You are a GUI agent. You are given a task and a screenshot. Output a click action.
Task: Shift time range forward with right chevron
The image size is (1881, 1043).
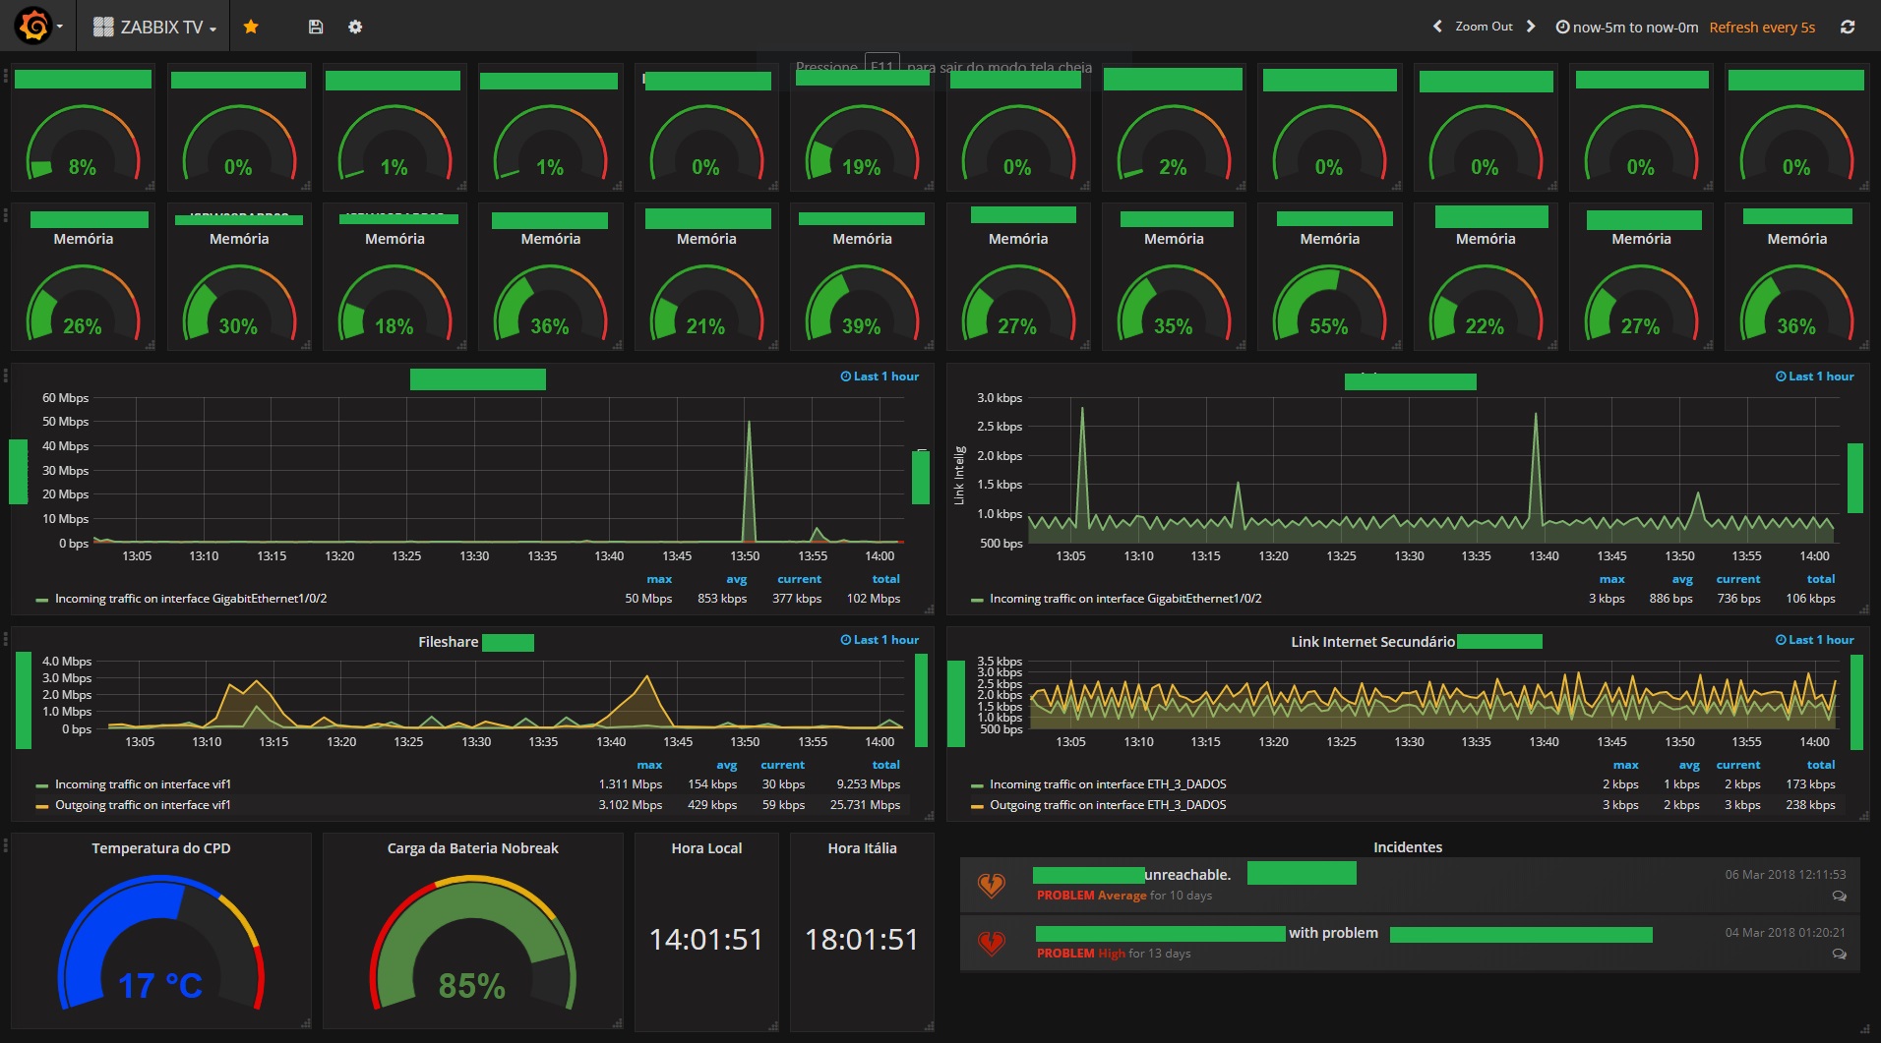(1531, 27)
